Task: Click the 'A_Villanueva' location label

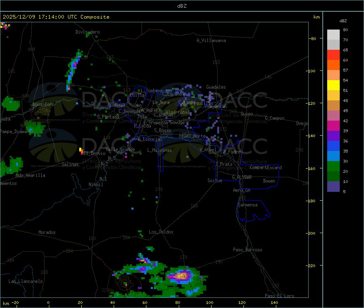Action: pos(211,40)
